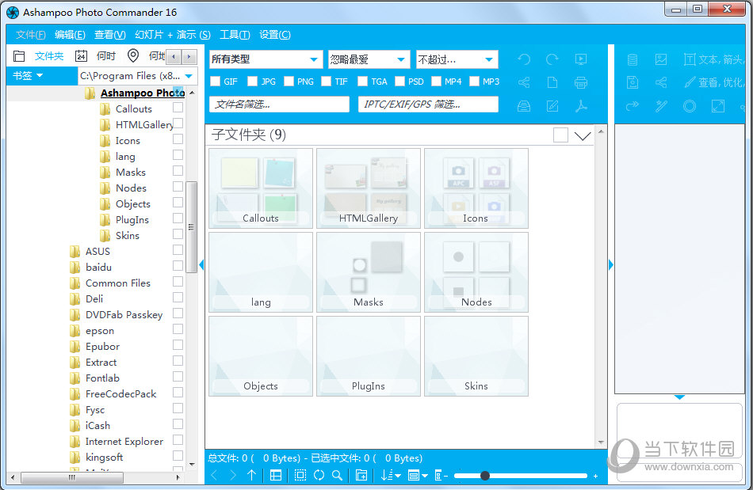
Task: Open the 设置(C) menu
Action: [275, 35]
